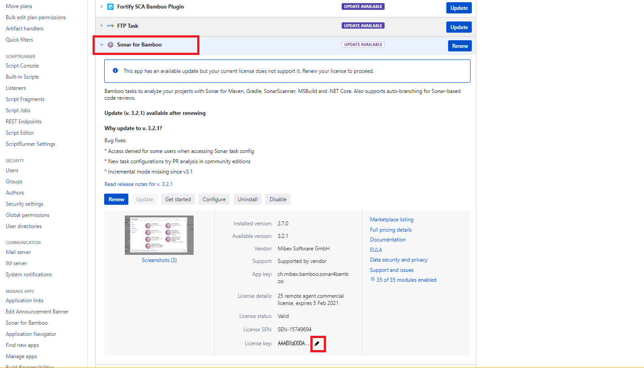Open the Screenshots (3) link
Screen dimensions: 644x368
[159, 260]
